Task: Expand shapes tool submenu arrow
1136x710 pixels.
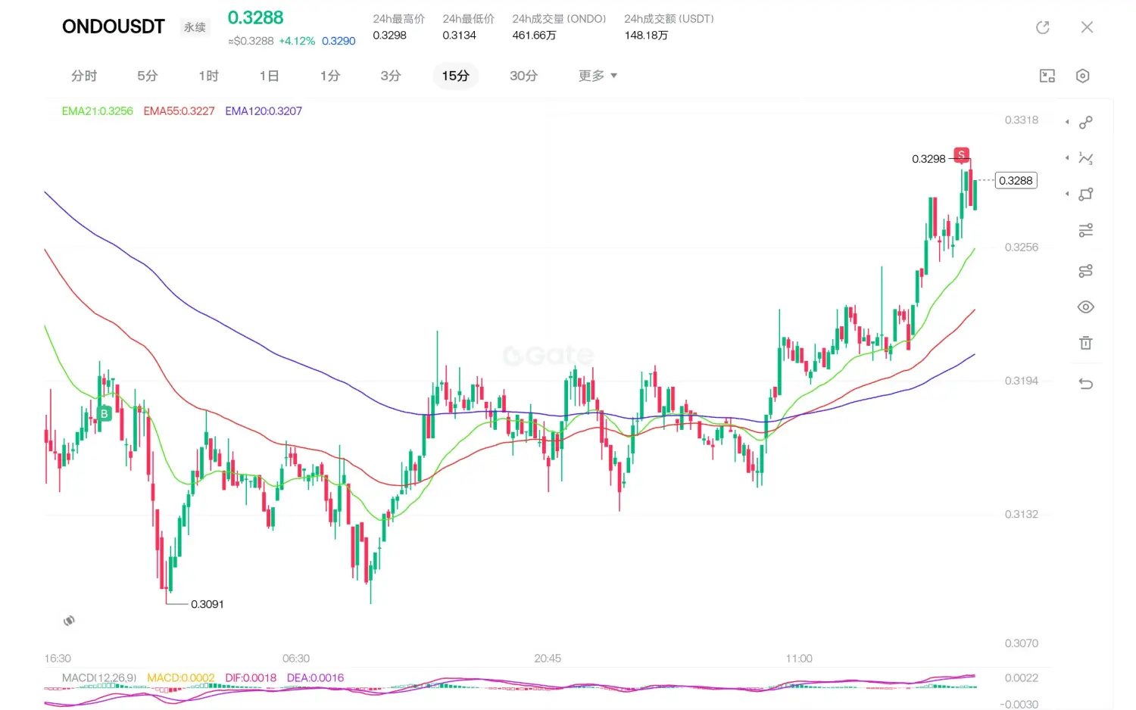Action: [x=1067, y=194]
